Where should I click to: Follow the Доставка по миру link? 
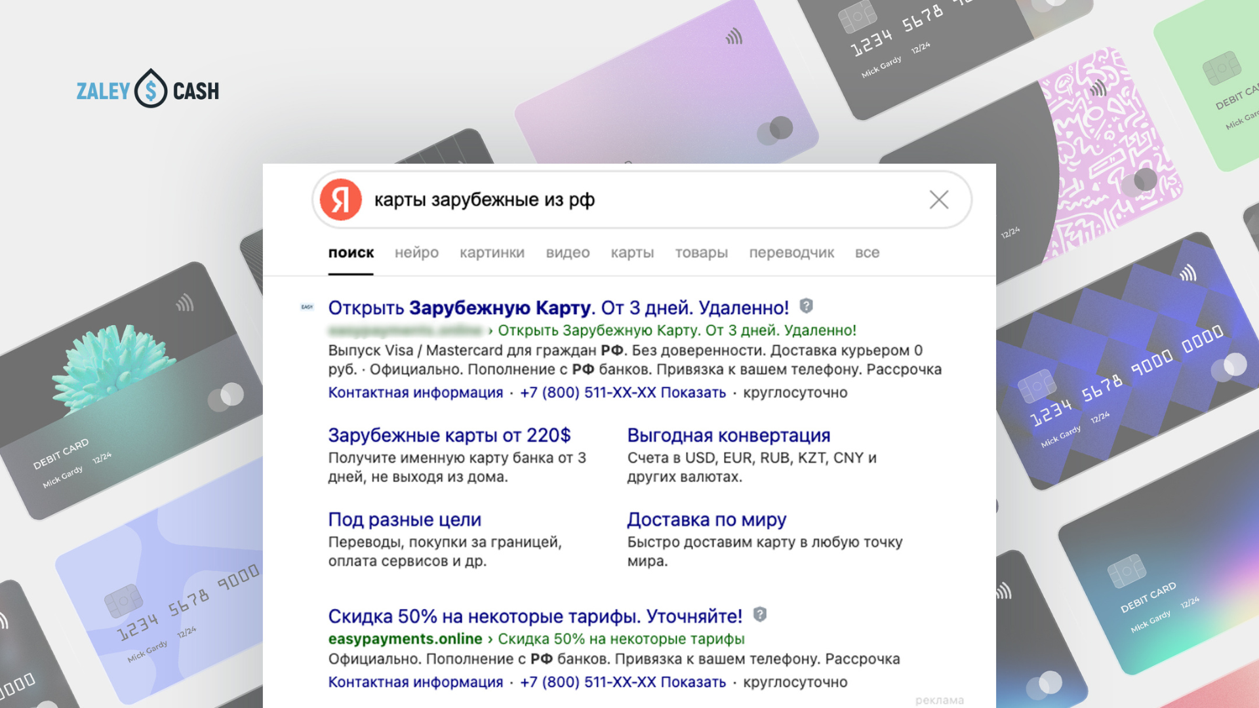706,520
